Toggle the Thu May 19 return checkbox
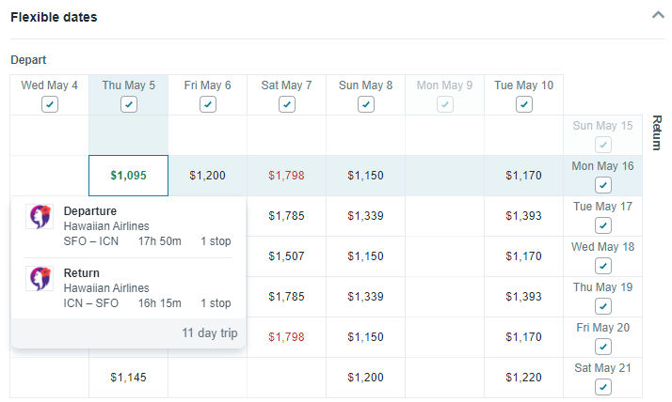Viewport: 672px width, 402px height. coord(603,306)
